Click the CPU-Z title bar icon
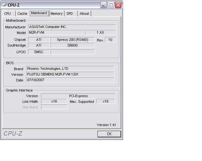The height and width of the screenshot is (161, 202). [x=4, y=5]
